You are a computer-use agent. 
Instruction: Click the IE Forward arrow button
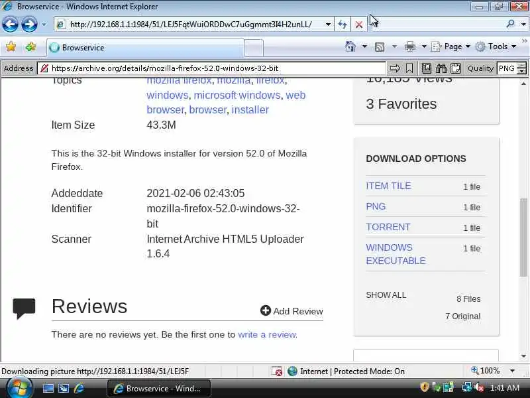(29, 25)
